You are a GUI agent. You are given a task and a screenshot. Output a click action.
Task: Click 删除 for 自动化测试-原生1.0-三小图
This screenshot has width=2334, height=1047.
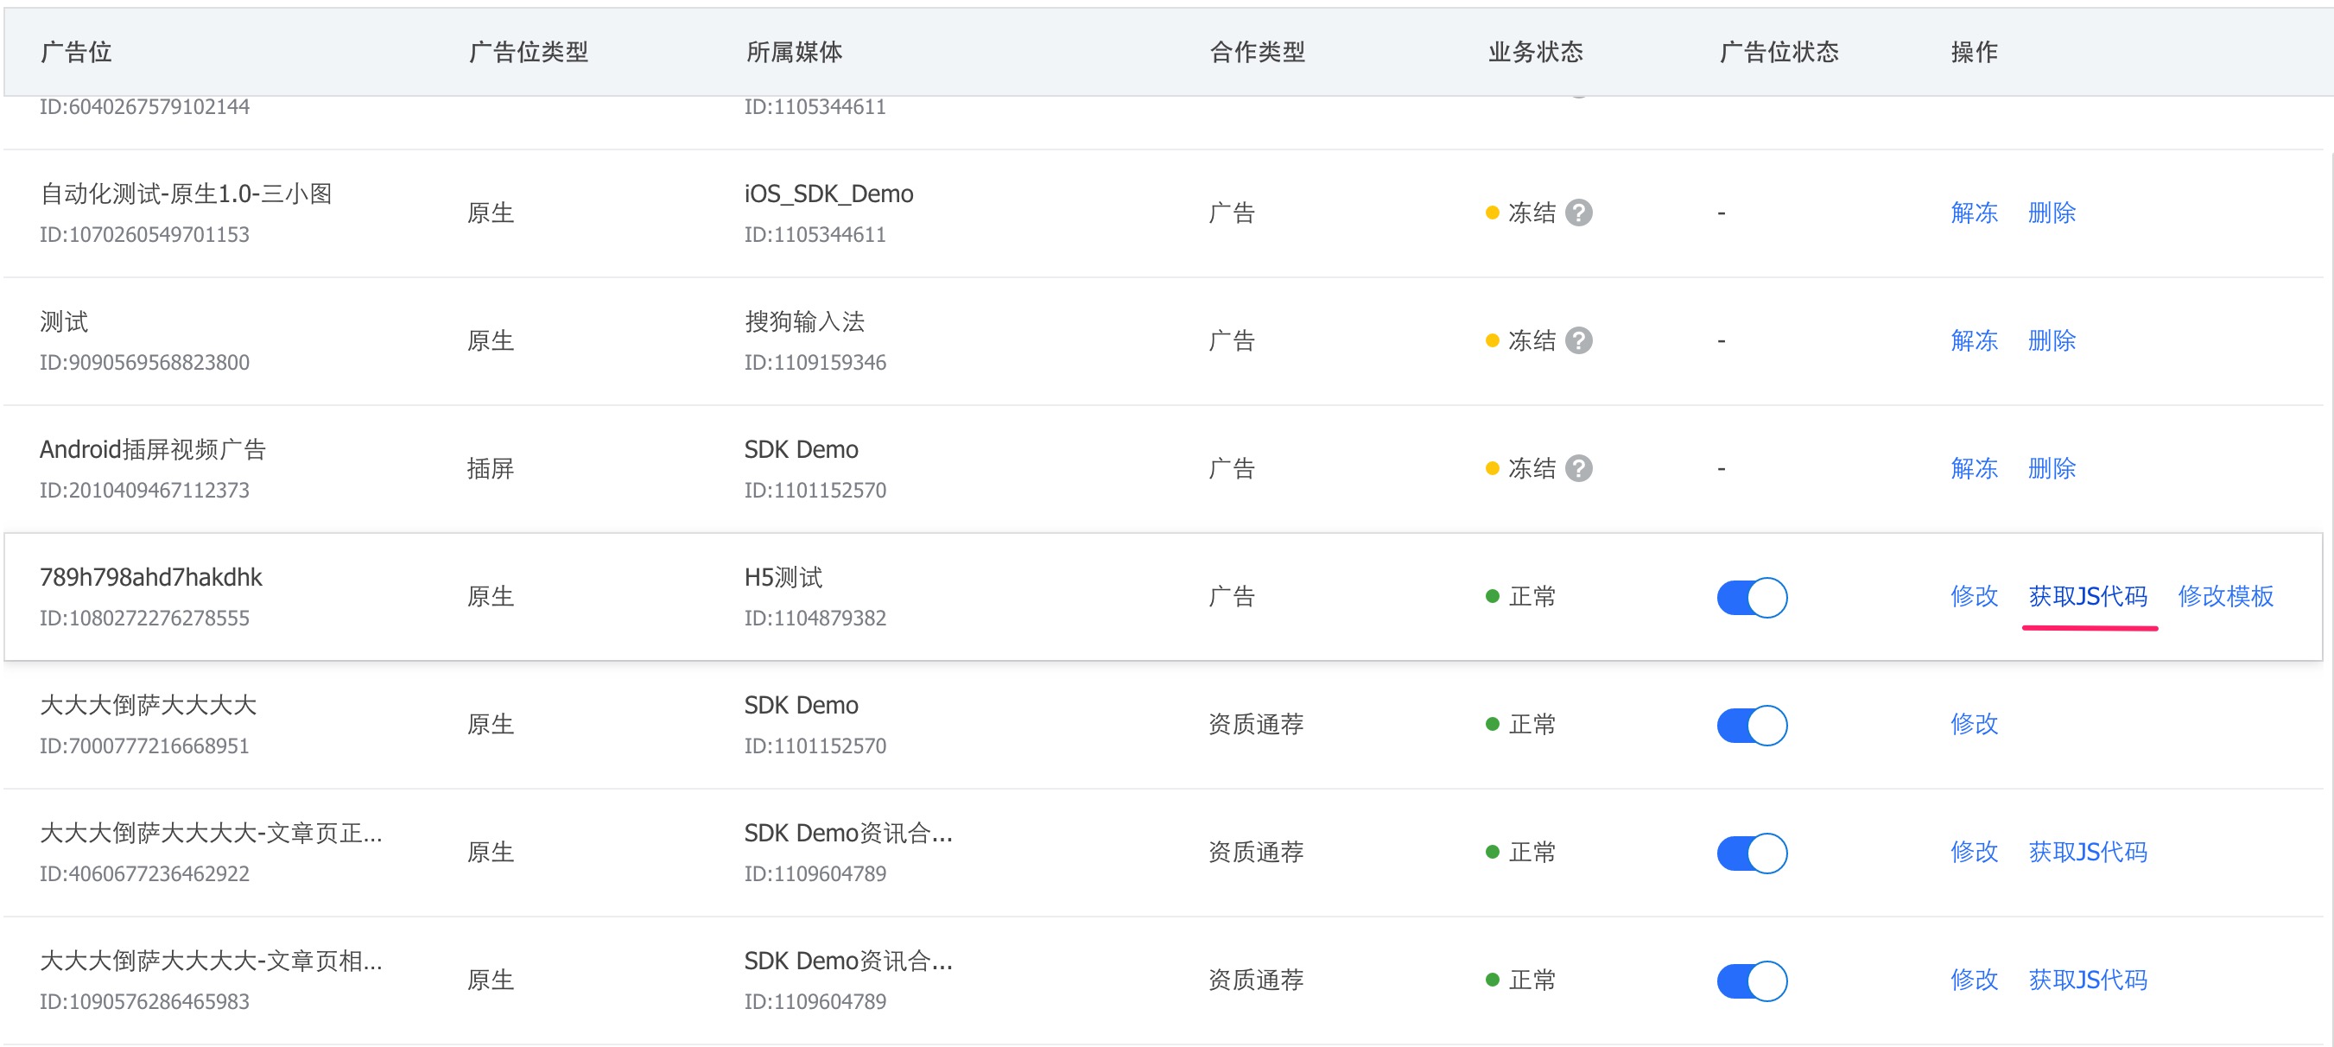point(2052,213)
